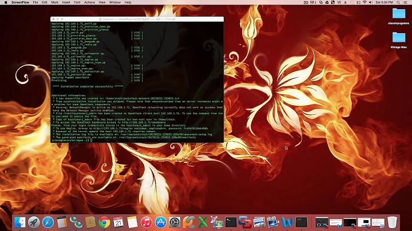
Task: Open Bluetooth status in menu bar
Action: (358, 2)
